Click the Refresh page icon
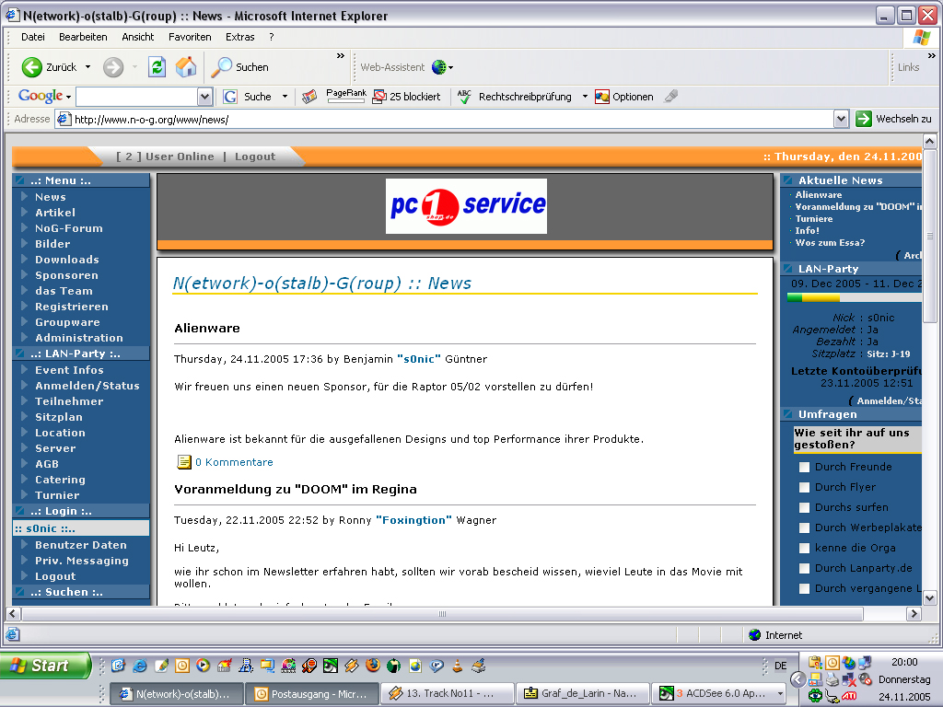 (157, 67)
